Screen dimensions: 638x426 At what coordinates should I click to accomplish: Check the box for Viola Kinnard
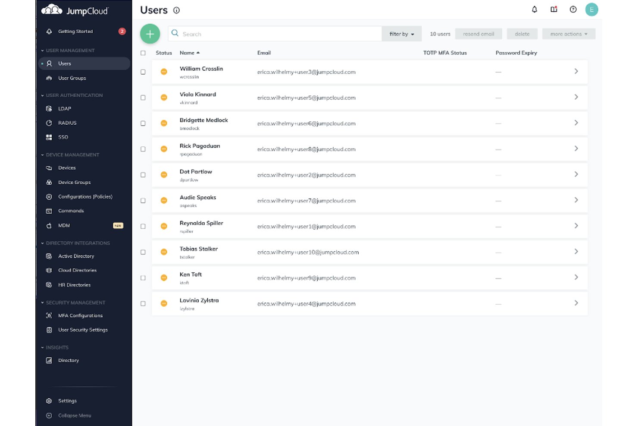(143, 98)
